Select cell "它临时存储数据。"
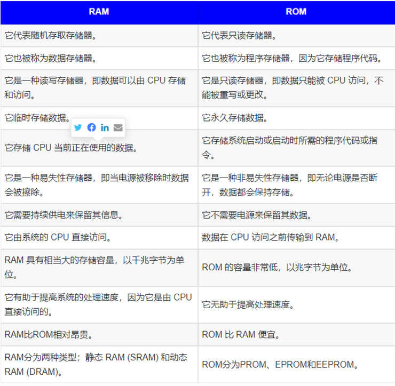 pyautogui.click(x=99, y=118)
